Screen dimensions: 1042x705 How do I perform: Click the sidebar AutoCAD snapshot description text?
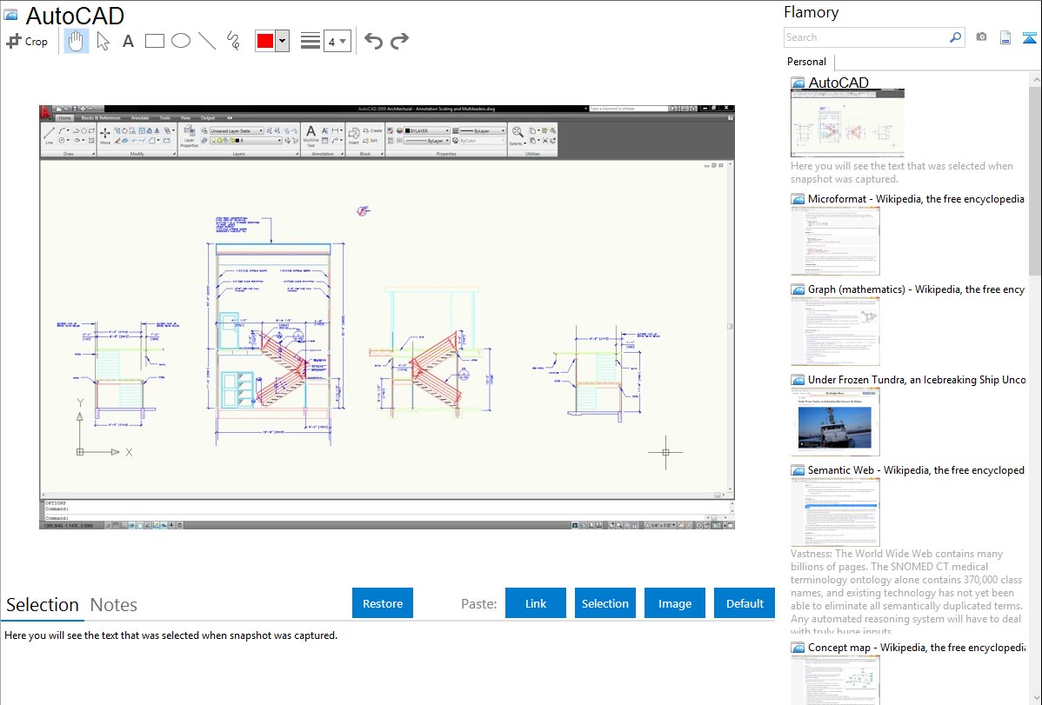tap(902, 172)
